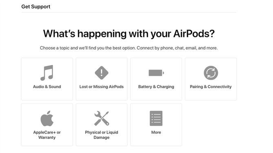Select the wrench and screwdriver icon
Viewport: 273px width, 153px height.
(x=101, y=119)
